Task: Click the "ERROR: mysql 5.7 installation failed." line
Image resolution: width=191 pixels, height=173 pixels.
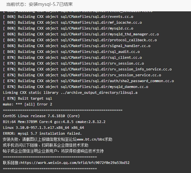Action: point(42,133)
